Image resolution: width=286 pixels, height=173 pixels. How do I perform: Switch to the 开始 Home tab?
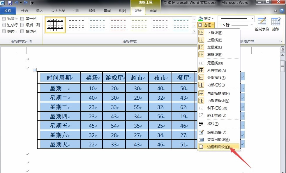point(24,11)
